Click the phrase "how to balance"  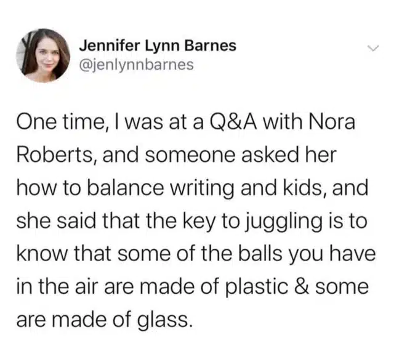click(90, 188)
